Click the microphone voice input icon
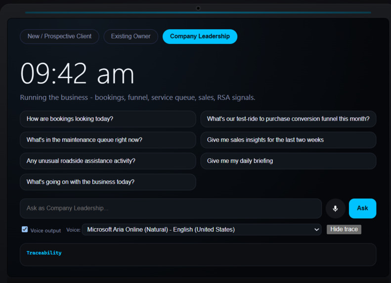 pos(335,208)
